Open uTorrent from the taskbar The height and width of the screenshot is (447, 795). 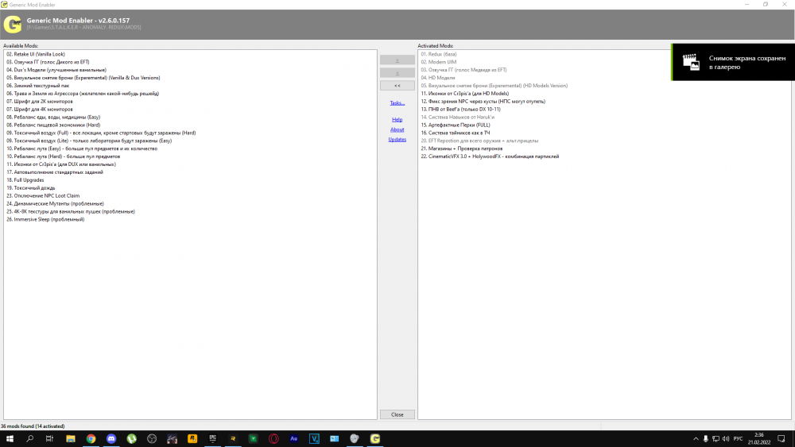point(131,438)
